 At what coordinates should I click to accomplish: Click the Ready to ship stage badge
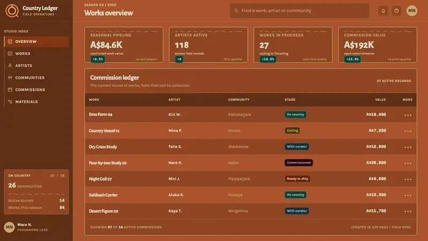pyautogui.click(x=297, y=179)
